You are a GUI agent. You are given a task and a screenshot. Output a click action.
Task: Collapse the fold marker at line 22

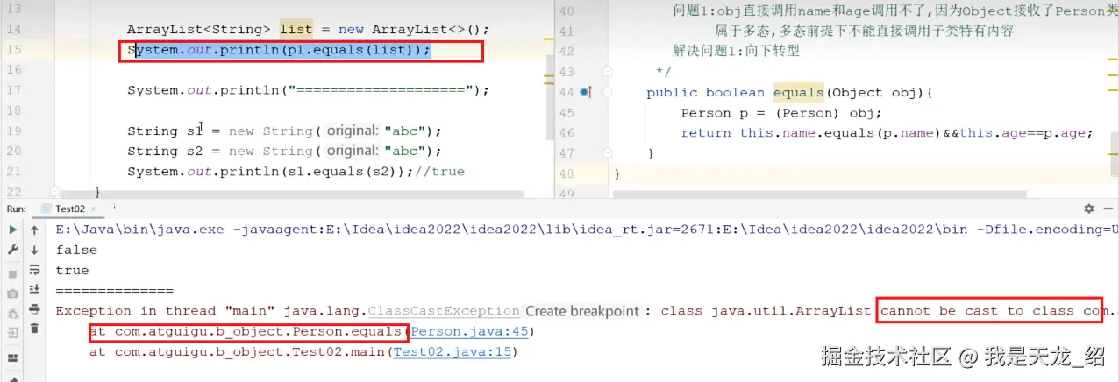click(x=53, y=191)
